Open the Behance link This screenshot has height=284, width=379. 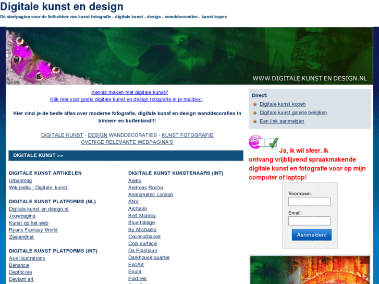click(x=19, y=265)
